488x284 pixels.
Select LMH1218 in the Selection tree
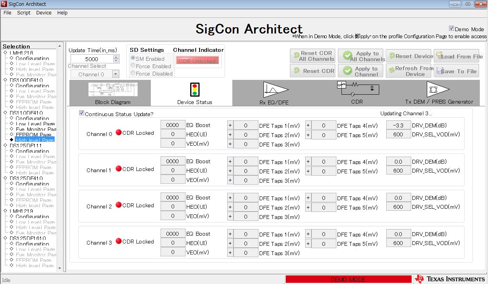(x=21, y=53)
